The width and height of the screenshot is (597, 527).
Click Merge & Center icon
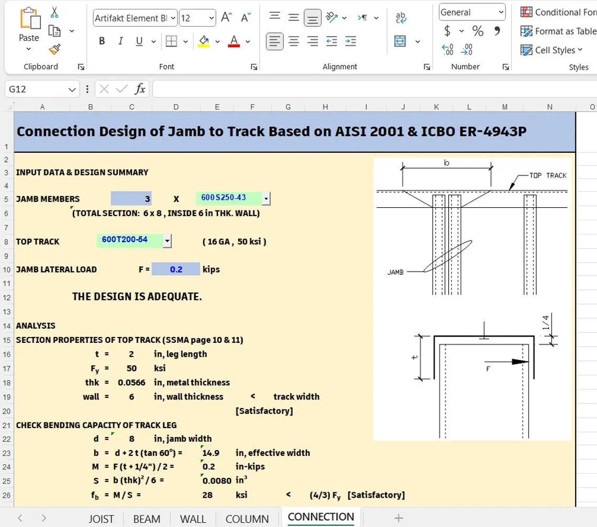(400, 41)
